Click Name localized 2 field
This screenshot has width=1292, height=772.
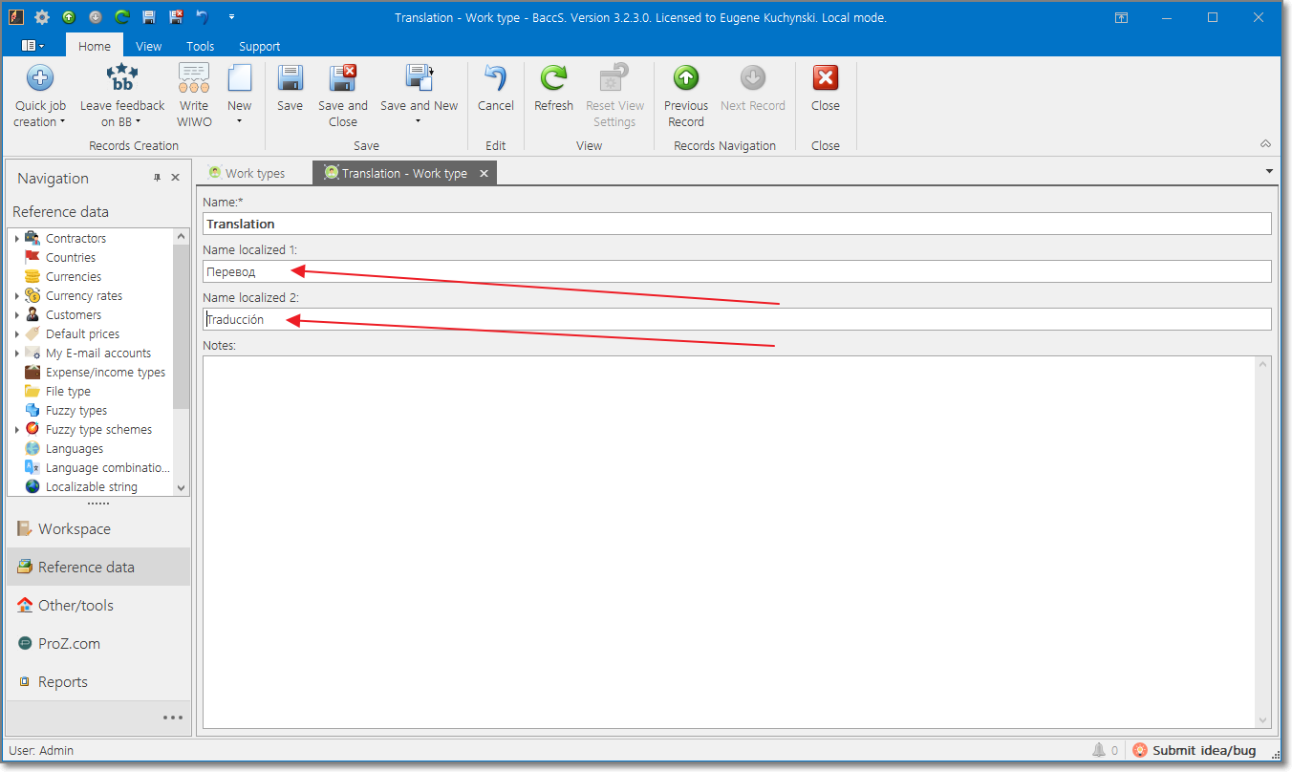coord(737,319)
